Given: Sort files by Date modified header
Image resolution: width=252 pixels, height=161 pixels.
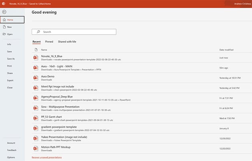Looking at the screenshot, I should coord(226,50).
